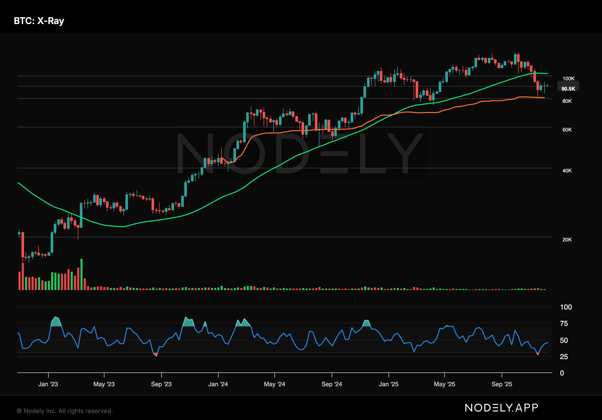Select May '23 on the time axis
Viewport: 602px width, 420px height.
click(104, 384)
